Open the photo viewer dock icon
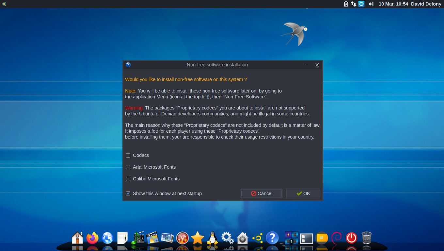Image resolution: width=444 pixels, height=251 pixels. click(x=166, y=238)
